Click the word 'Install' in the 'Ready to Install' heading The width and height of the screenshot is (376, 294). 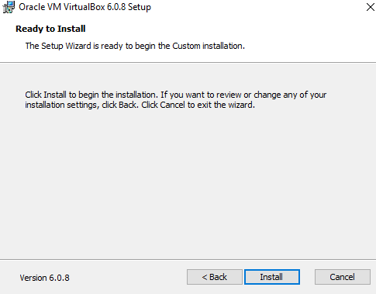[x=71, y=29]
